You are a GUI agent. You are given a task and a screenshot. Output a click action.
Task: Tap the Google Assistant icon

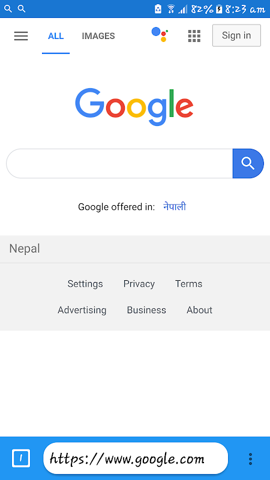point(160,34)
